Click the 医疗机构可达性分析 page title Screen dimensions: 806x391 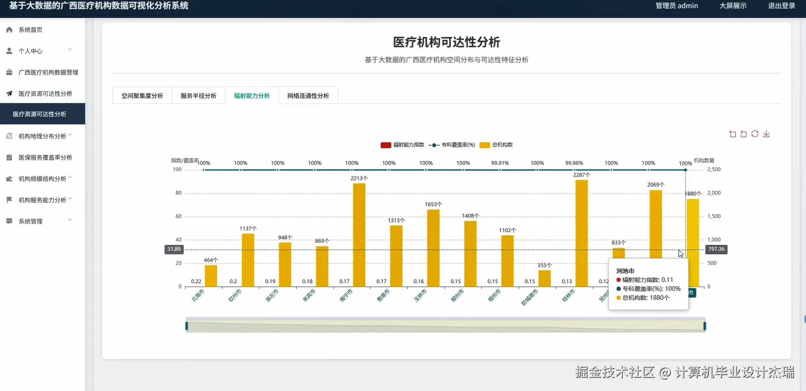click(x=447, y=43)
